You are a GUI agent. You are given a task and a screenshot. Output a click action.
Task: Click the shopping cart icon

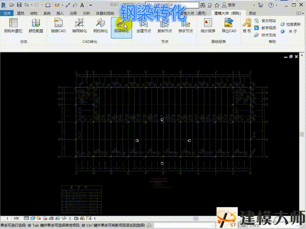(x=260, y=5)
